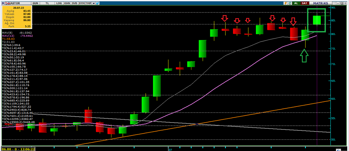Click the bottom-right corner chart icon
Screen dimensions: 349x151
tap(339, 149)
